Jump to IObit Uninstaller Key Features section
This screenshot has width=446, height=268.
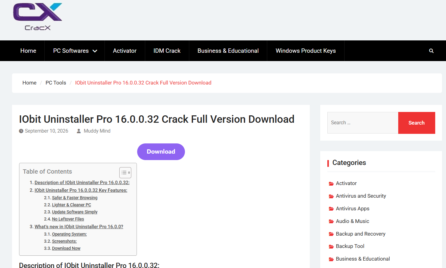pyautogui.click(x=81, y=190)
